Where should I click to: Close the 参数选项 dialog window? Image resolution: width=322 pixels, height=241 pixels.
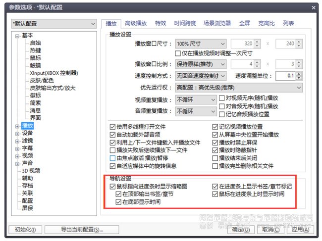pos(312,7)
